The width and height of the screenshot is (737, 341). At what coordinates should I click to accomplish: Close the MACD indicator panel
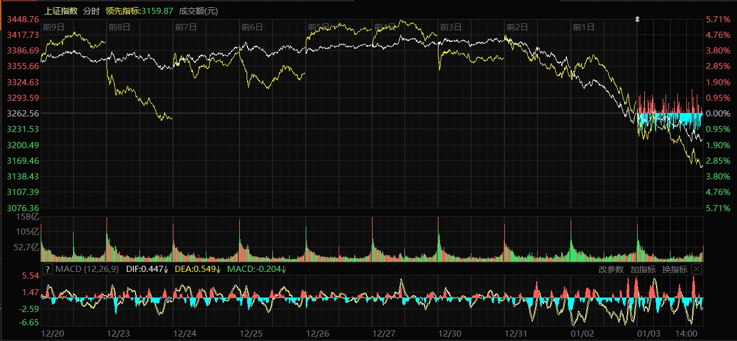(x=696, y=269)
